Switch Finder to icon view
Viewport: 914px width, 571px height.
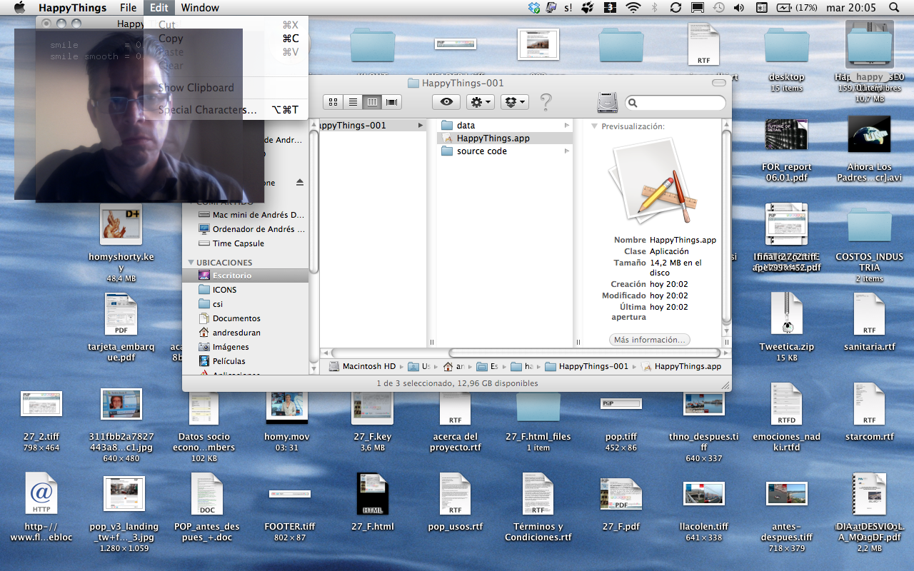pos(332,102)
